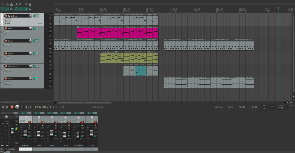Click the Piano volume fader in mixer
The image size is (295, 153).
click(x=38, y=133)
